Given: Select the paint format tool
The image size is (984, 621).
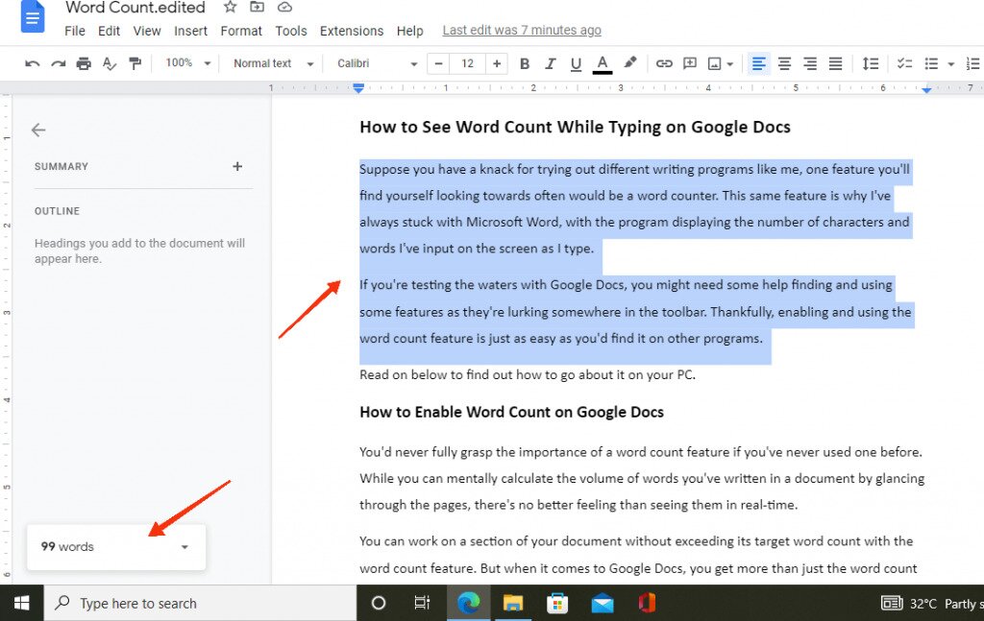Looking at the screenshot, I should coord(135,62).
